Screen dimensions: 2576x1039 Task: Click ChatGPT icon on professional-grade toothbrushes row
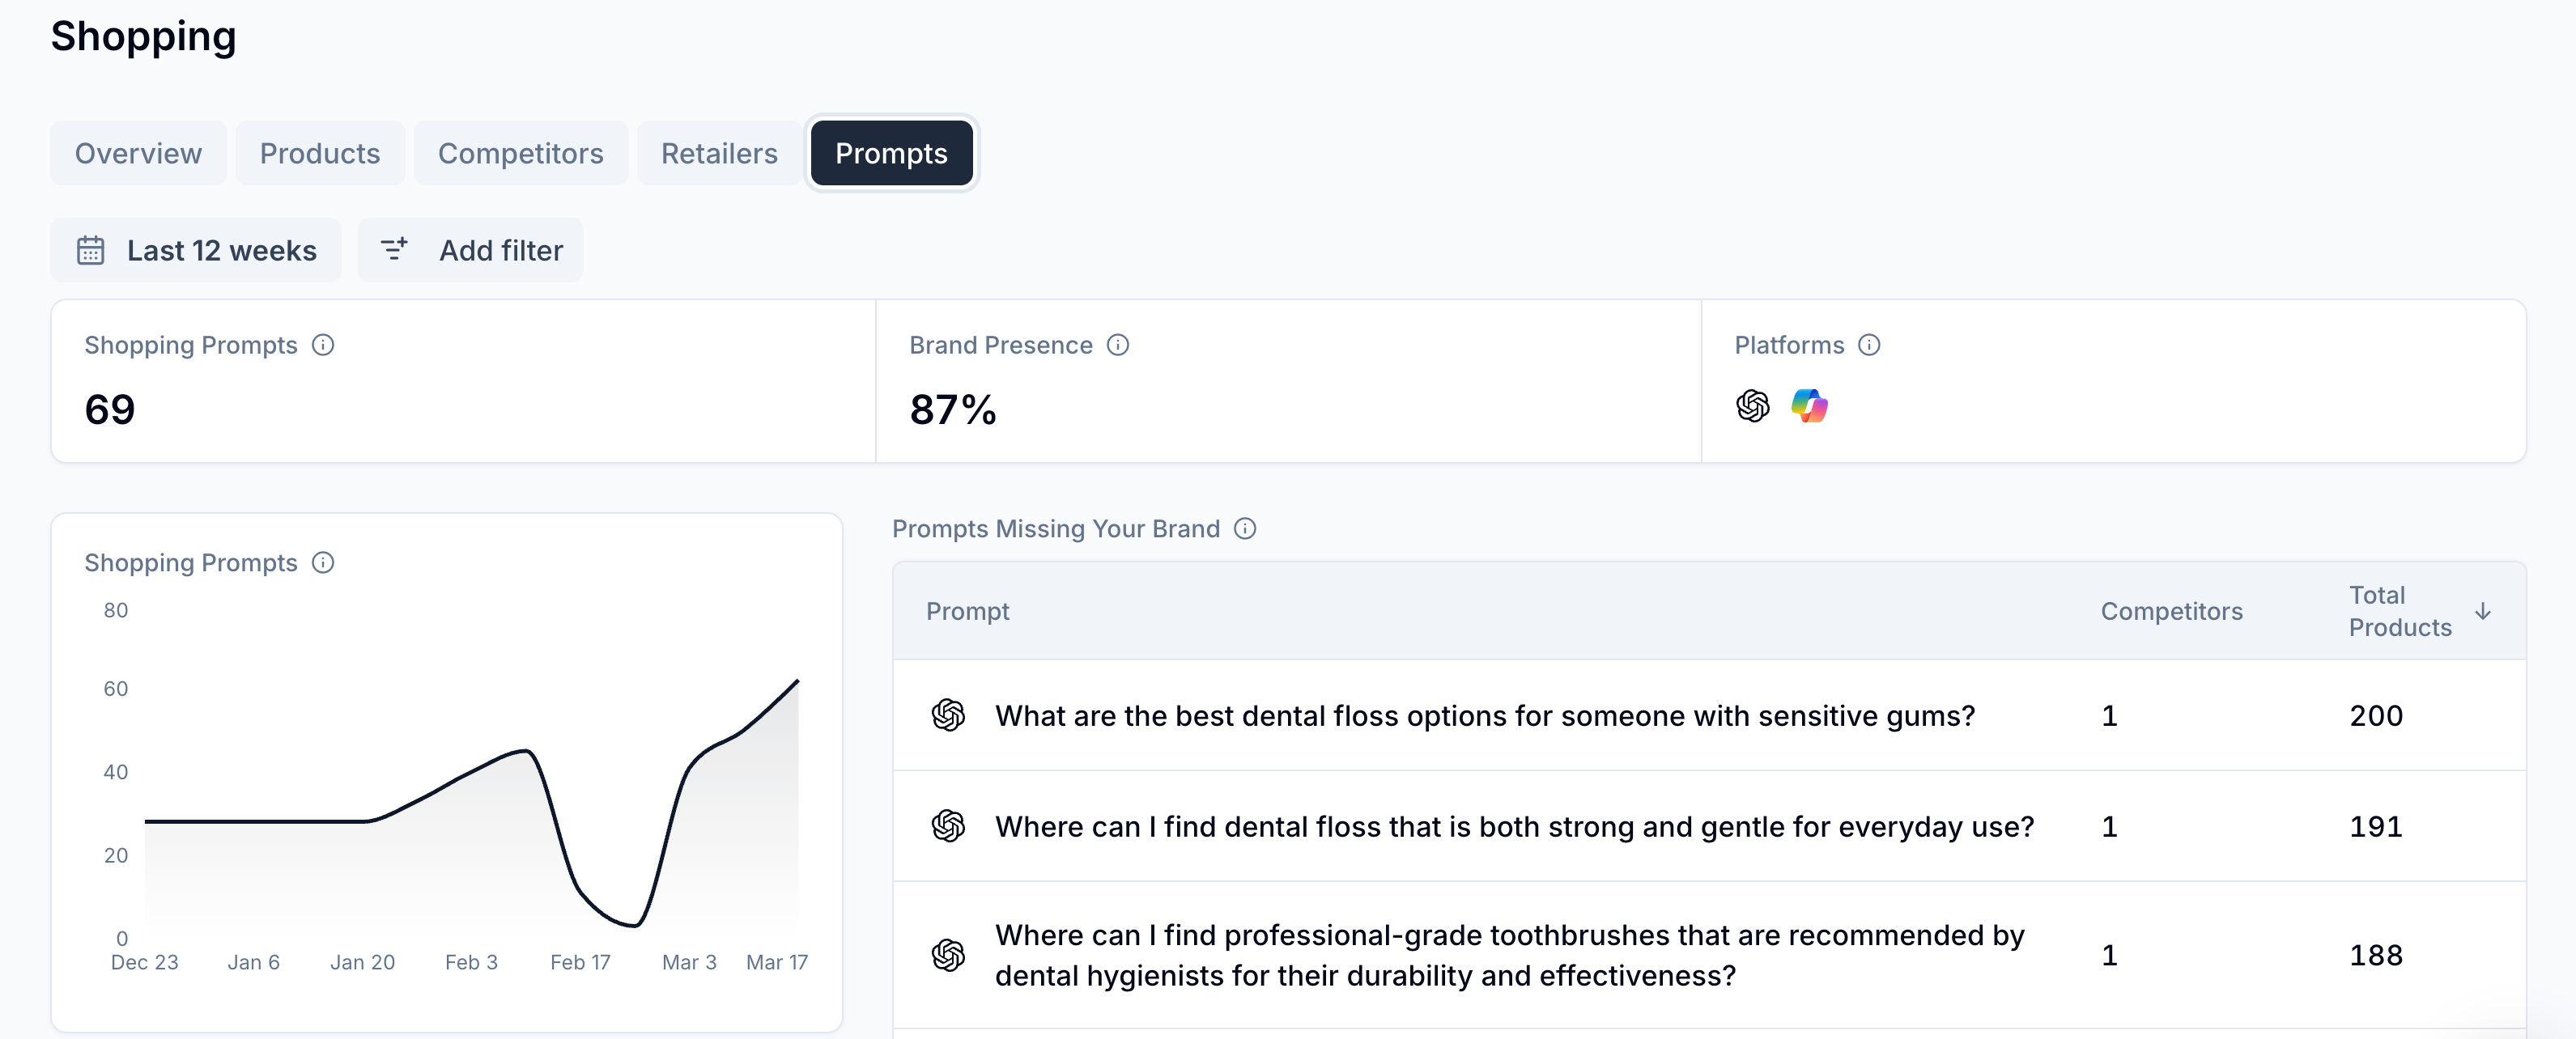tap(948, 955)
